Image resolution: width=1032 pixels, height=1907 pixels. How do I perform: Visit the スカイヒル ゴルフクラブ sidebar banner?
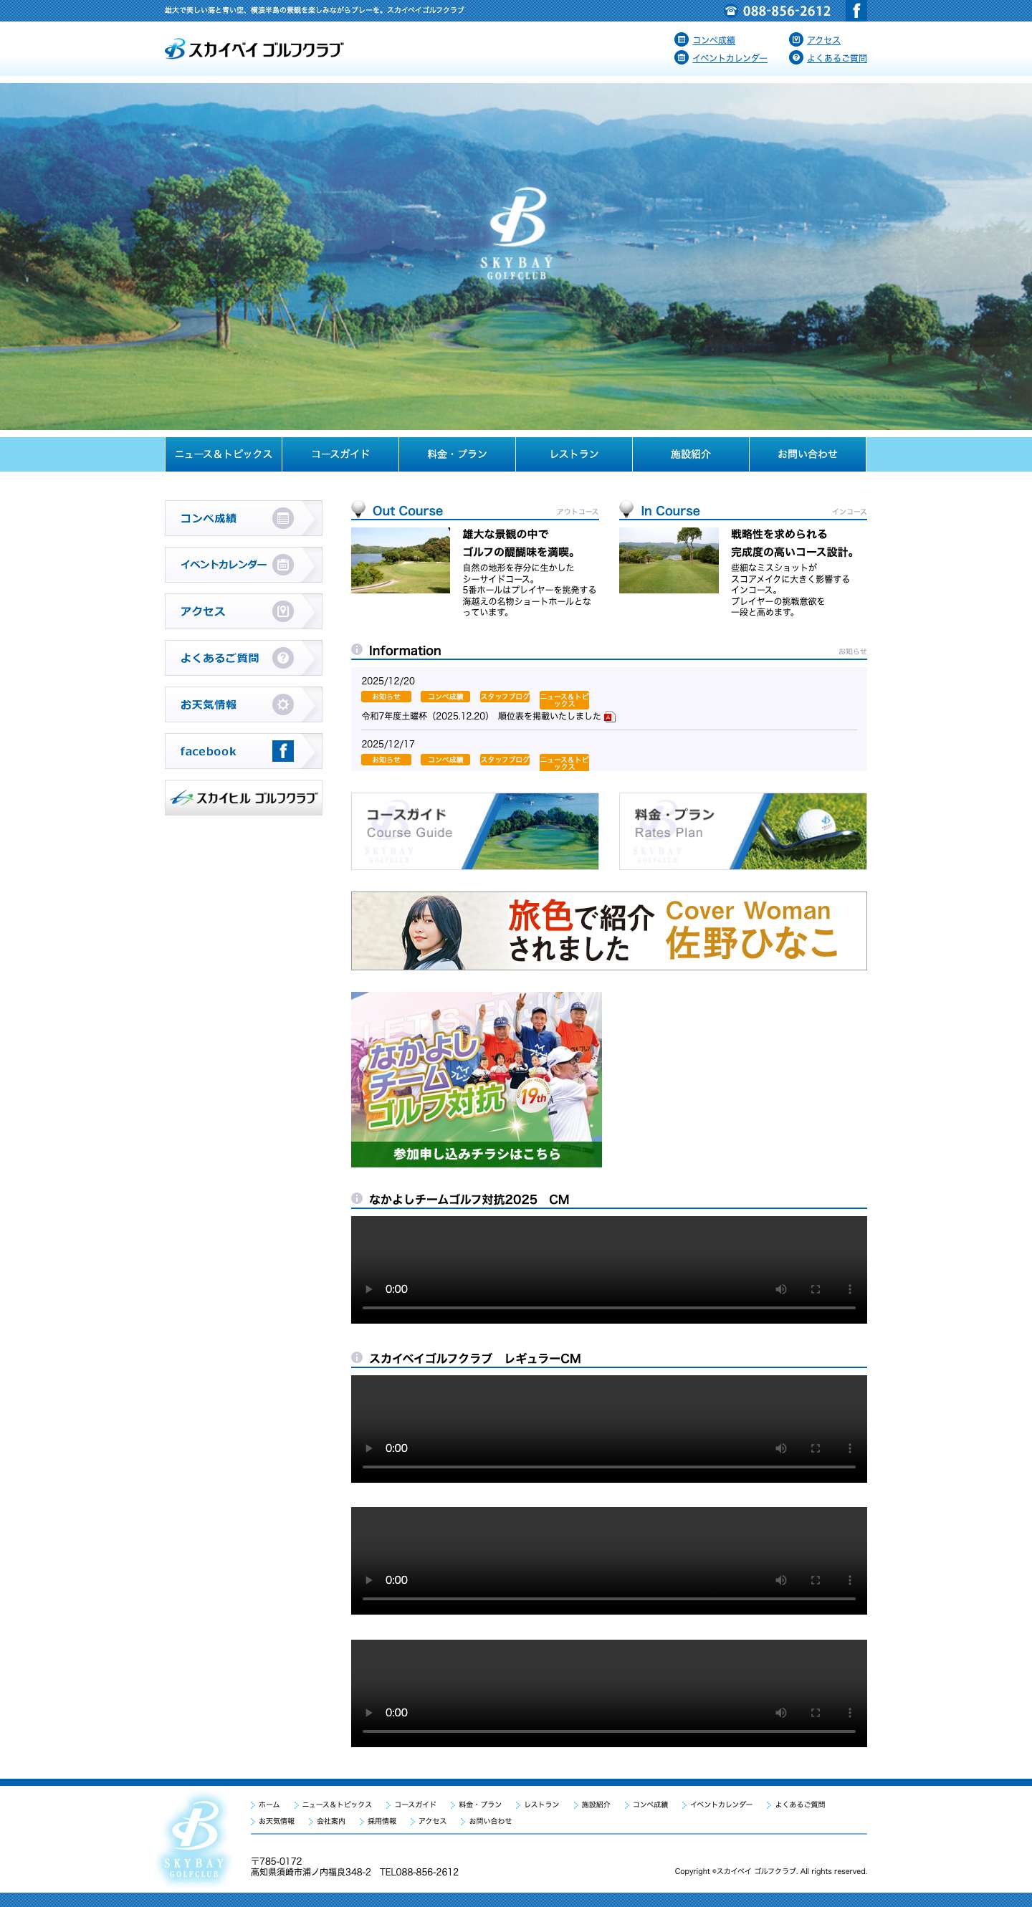[244, 798]
